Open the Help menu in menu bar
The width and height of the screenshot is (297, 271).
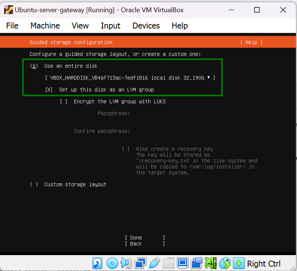click(x=179, y=26)
